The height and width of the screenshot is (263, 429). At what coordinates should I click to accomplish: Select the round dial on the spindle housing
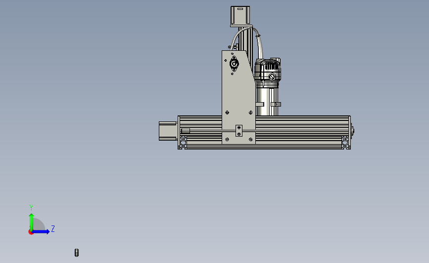(272, 76)
